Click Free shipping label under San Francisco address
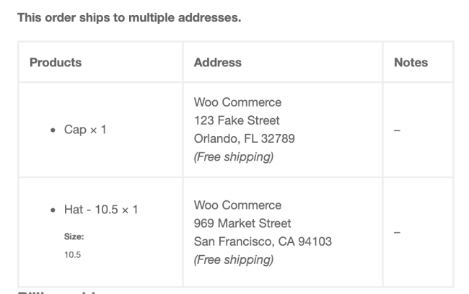Image resolution: width=469 pixels, height=294 pixels. 234,259
